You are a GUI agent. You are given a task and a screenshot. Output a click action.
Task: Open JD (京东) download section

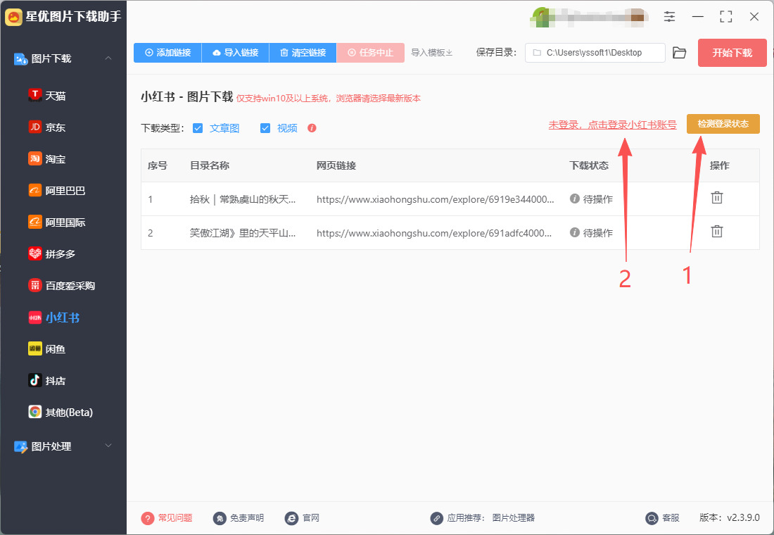pos(47,127)
